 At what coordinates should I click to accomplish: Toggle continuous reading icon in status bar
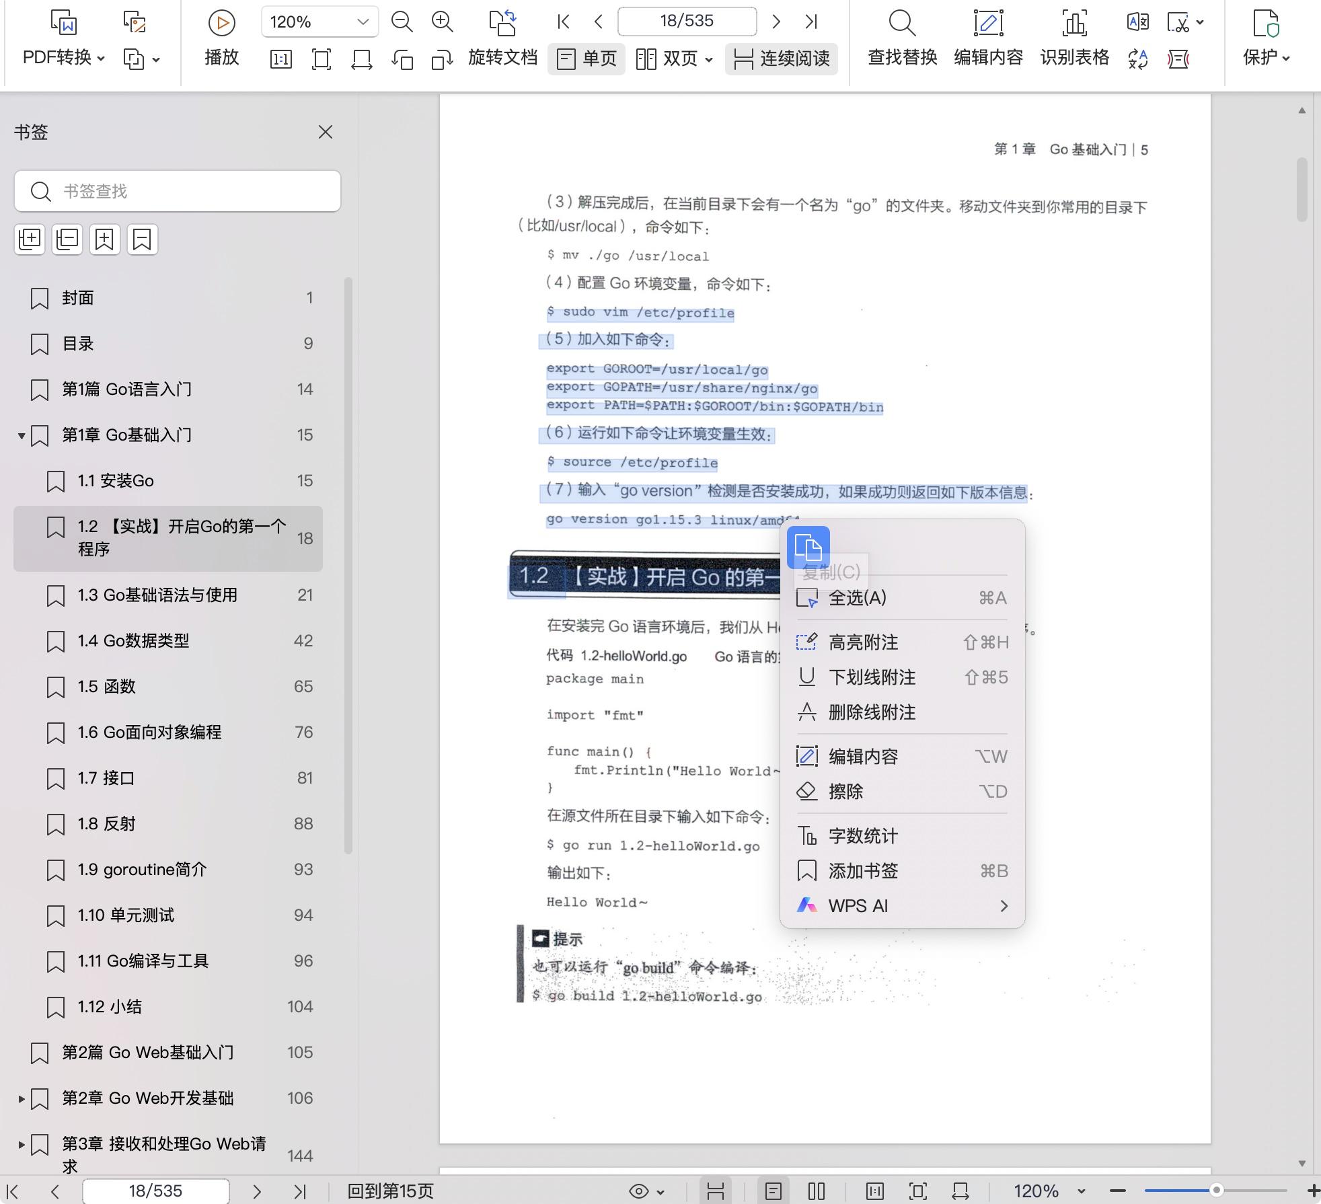tap(716, 1191)
